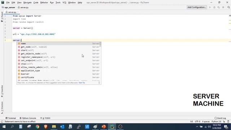Screen dimensions: 231x130
Task: Open the notification center icon
Action: (226, 127)
